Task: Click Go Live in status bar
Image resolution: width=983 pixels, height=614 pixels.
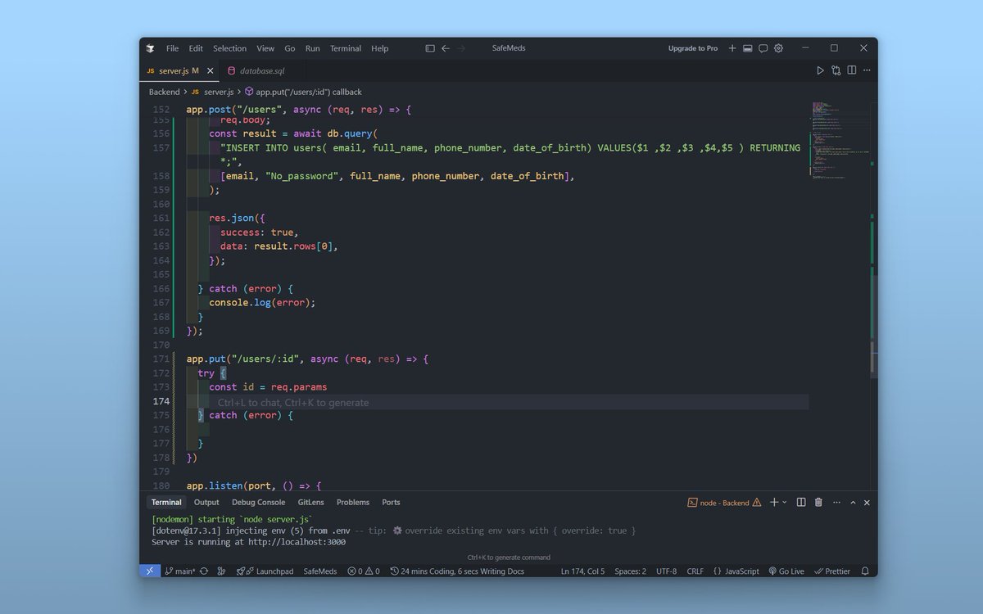Action: [x=786, y=571]
